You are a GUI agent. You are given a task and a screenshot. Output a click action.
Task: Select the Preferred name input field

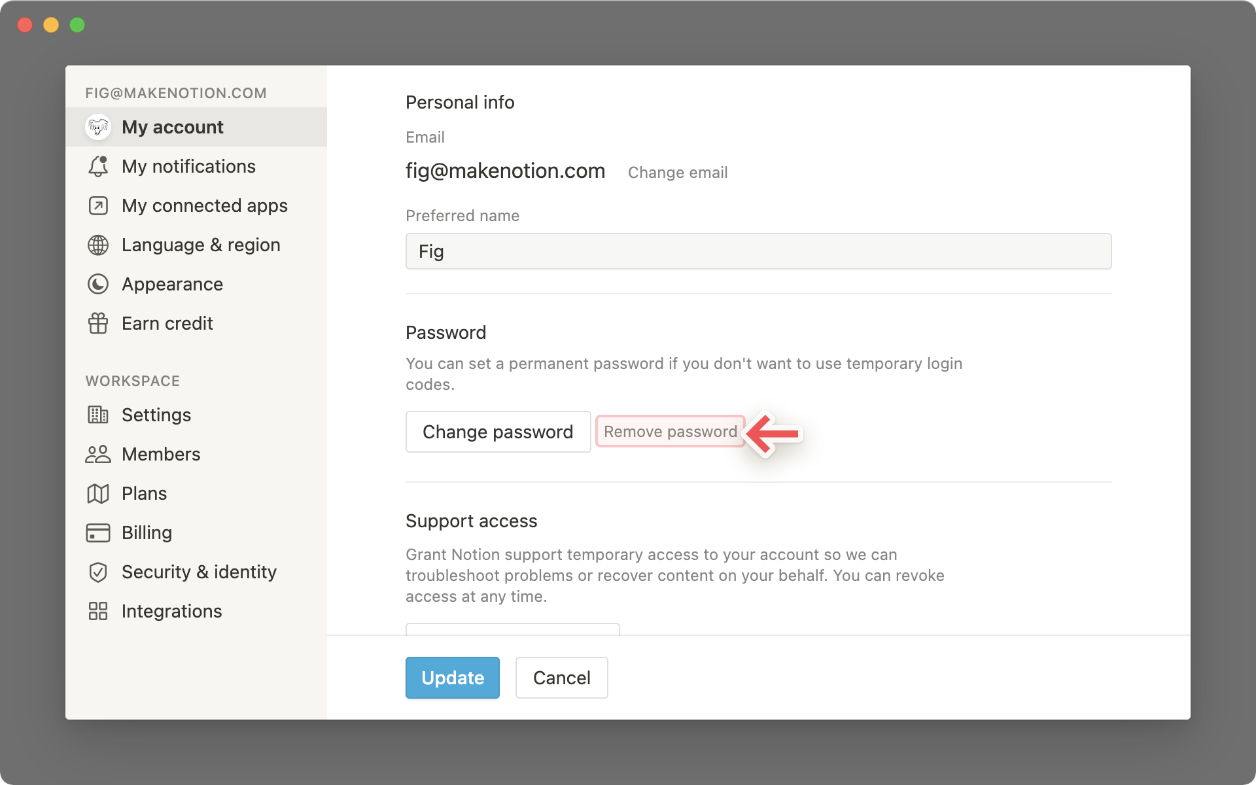[758, 251]
